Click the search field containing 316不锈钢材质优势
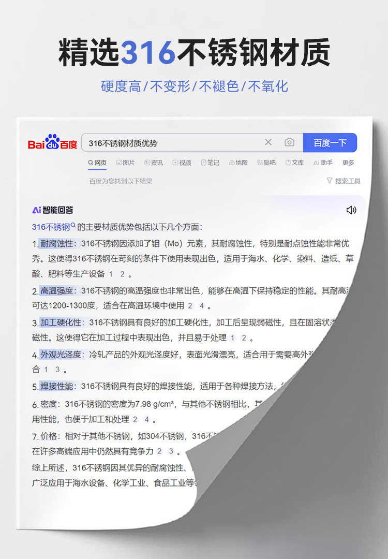Viewport: 388px width, 559px height. 192,143
